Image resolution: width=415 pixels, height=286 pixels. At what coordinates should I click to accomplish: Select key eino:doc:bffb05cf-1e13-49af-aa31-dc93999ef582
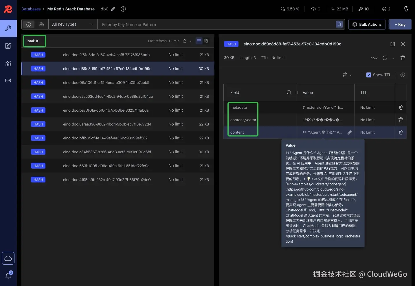pyautogui.click(x=118, y=138)
